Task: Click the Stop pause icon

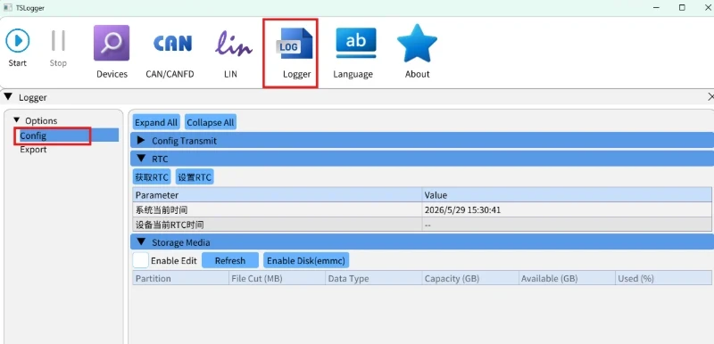Action: pos(58,40)
